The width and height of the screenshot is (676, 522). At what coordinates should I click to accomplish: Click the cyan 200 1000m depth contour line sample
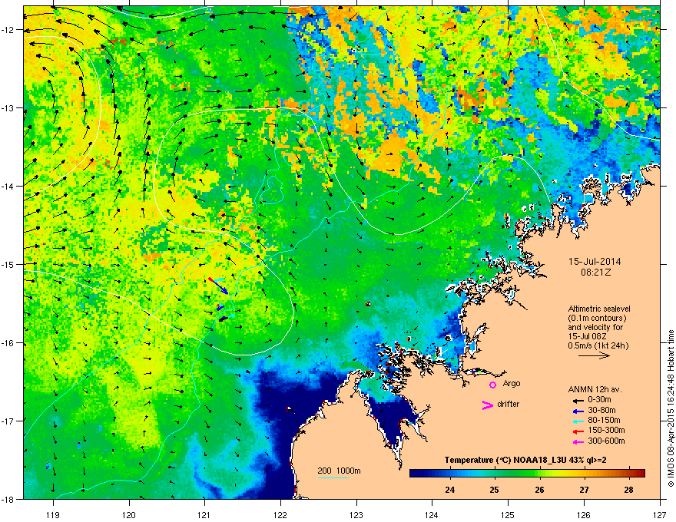pyautogui.click(x=333, y=477)
